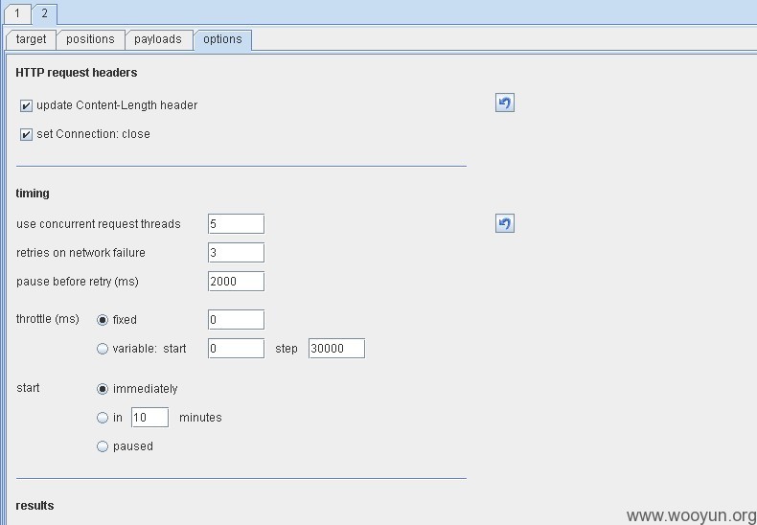This screenshot has height=525, width=757.
Task: Click the 'retries on network failure' label
Action: 80,253
